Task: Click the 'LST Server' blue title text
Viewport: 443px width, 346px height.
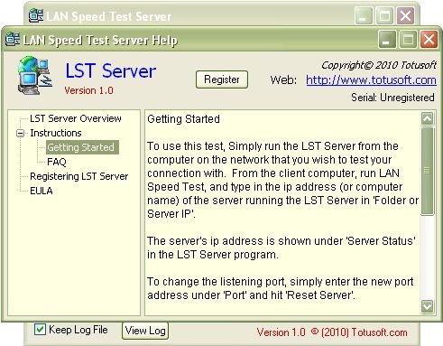Action: pyautogui.click(x=111, y=71)
